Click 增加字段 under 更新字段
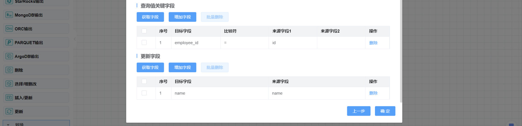The image size is (522, 126). (x=182, y=67)
